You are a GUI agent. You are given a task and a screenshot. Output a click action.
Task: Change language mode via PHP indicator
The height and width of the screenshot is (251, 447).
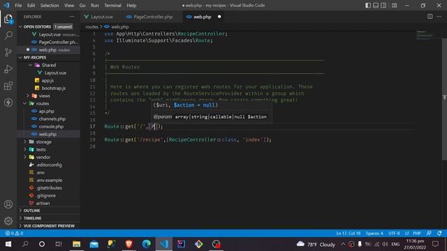tap(417, 234)
